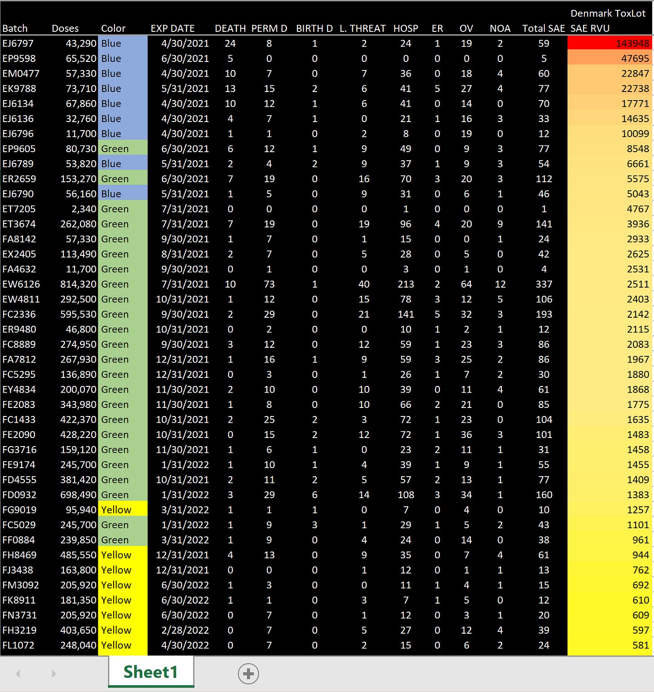Select batch cell FJ3438
Image resolution: width=654 pixels, height=692 pixels.
point(18,570)
